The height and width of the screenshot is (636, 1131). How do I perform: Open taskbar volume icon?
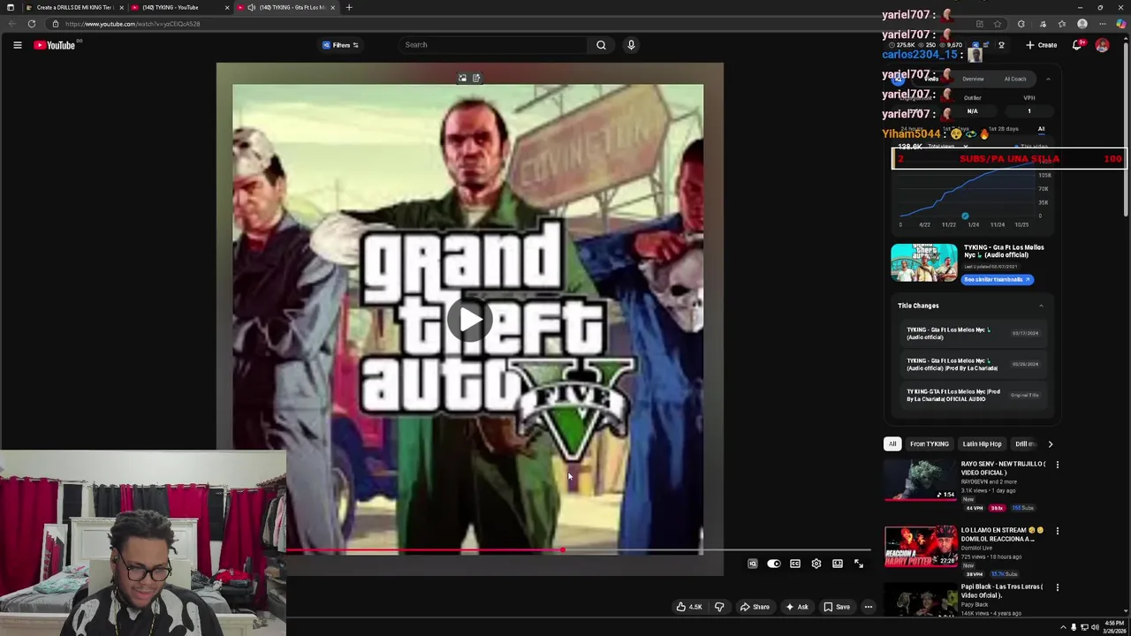1095,627
